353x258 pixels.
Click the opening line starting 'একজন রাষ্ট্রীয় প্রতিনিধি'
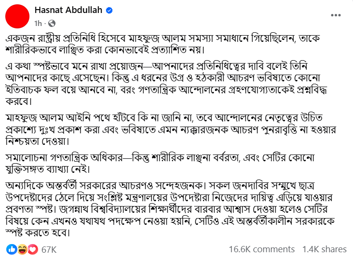tap(163, 39)
